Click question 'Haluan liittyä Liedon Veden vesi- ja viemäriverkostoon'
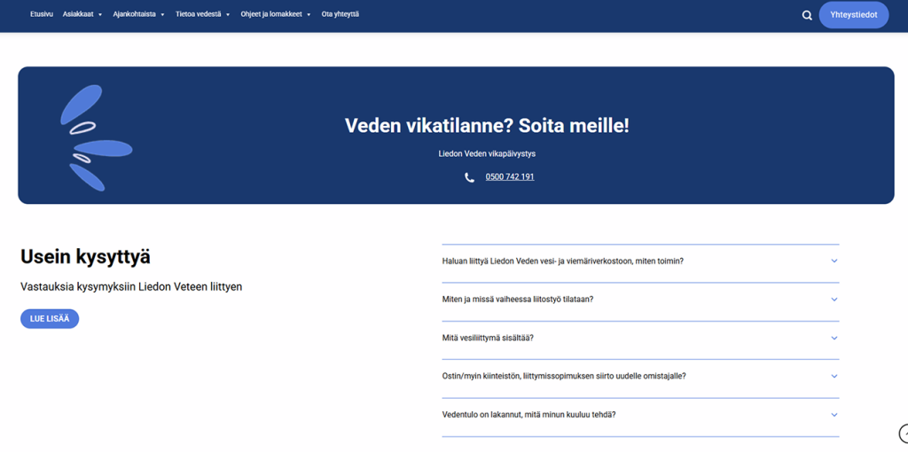908x452 pixels. (562, 261)
